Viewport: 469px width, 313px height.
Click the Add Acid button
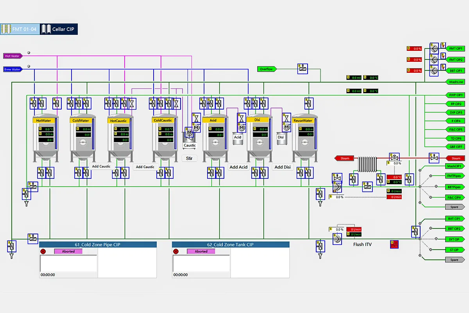tap(238, 167)
